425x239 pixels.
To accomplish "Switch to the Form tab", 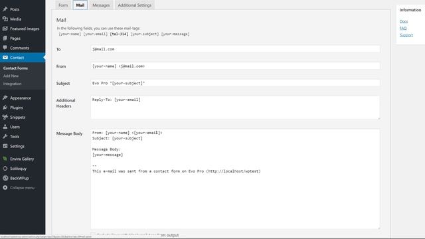I will pyautogui.click(x=63, y=5).
